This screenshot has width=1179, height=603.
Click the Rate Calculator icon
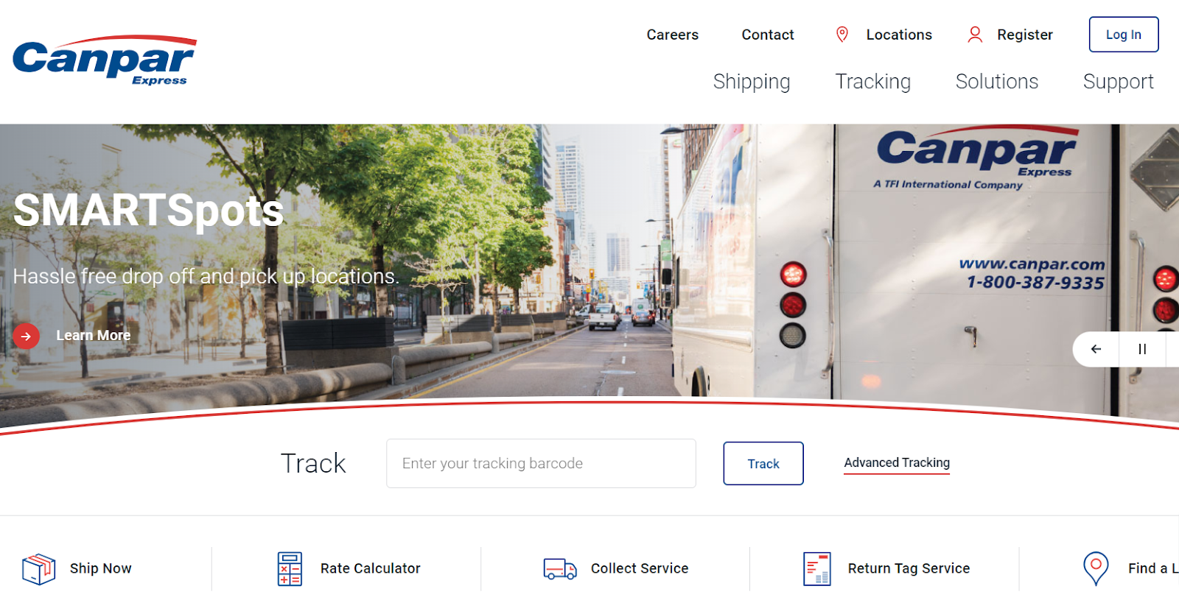click(x=290, y=568)
